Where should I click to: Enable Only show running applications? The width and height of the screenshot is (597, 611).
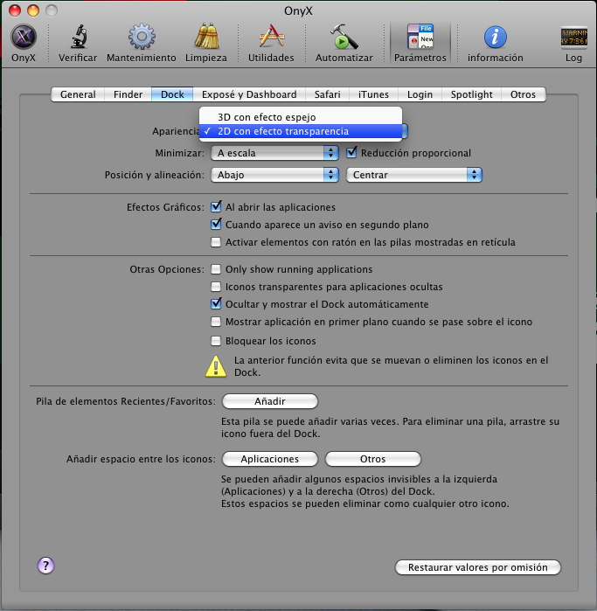(216, 269)
